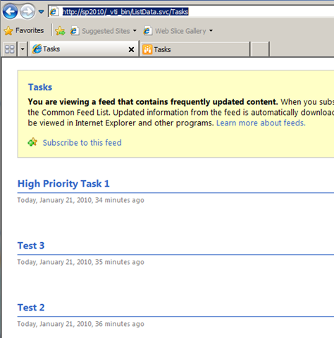
Task: Click the Learn more about feeds link
Action: pyautogui.click(x=261, y=123)
